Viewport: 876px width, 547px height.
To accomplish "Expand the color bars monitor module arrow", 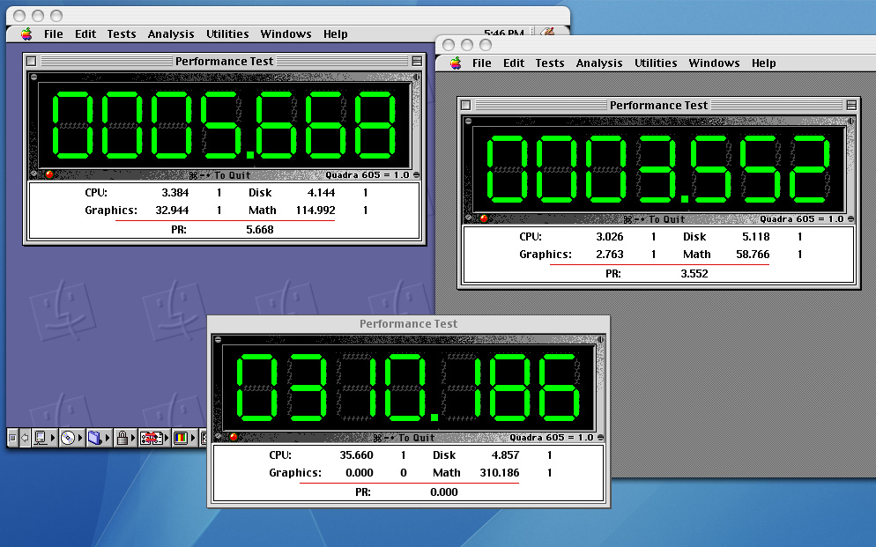I will pyautogui.click(x=193, y=438).
